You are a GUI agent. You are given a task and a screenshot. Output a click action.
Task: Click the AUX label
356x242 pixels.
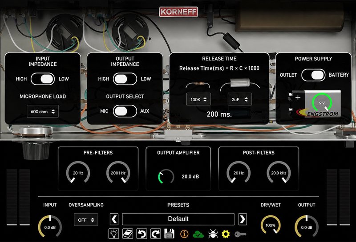(145, 111)
